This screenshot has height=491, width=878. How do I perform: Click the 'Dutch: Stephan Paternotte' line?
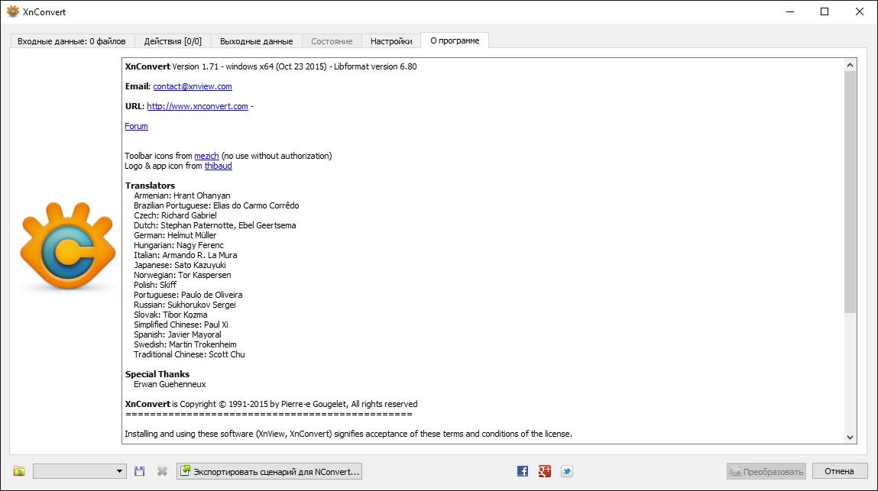(x=215, y=225)
